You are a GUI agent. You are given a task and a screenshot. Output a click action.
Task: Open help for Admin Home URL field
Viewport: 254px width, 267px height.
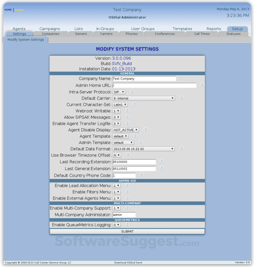pos(202,85)
